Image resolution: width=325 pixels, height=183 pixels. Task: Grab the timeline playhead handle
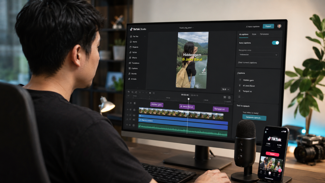click(x=189, y=99)
